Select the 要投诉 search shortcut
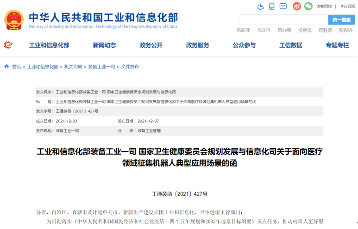 345,31
